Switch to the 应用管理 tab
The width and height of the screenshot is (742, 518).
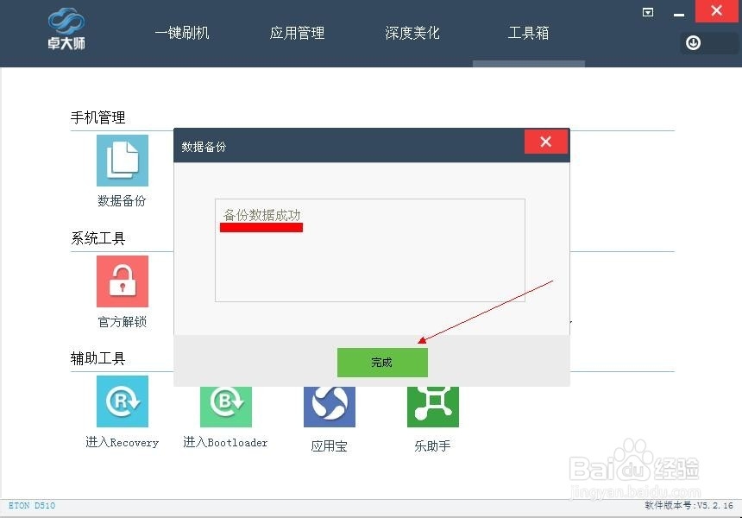pos(297,32)
